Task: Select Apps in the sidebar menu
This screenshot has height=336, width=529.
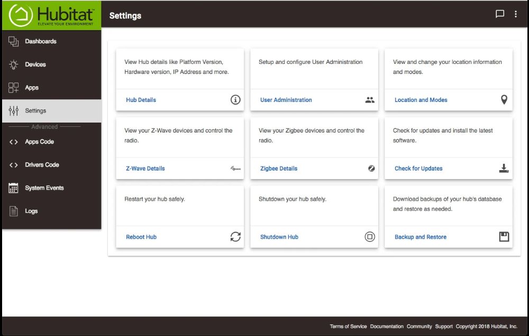Action: (32, 88)
